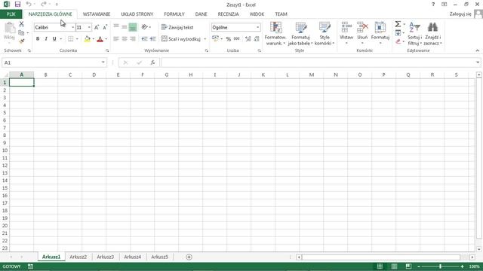The image size is (483, 271).
Task: Undo the last action
Action: 29,5
